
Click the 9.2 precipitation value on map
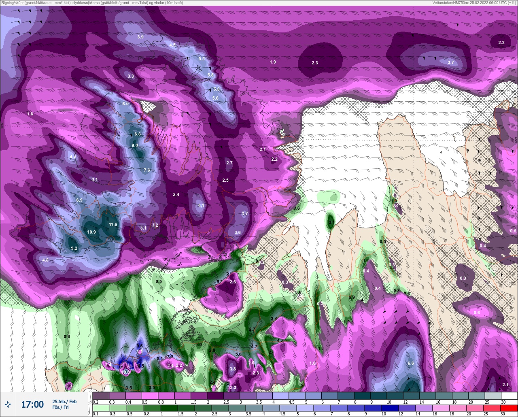point(74,248)
